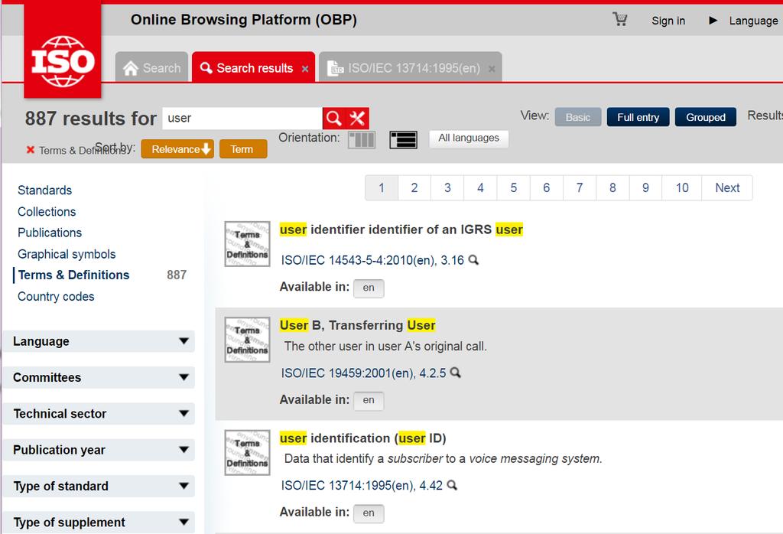Screen dimensions: 783x534
Task: Select the Full entry view button
Action: (638, 117)
